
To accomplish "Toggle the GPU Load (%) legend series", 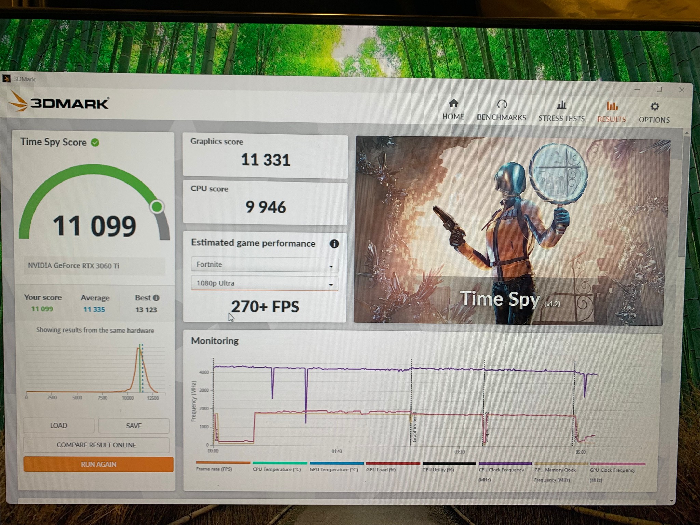I will click(x=393, y=467).
